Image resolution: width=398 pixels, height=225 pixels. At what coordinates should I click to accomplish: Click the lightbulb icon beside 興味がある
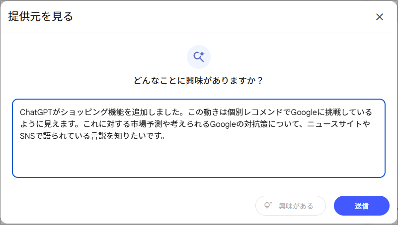(x=268, y=206)
